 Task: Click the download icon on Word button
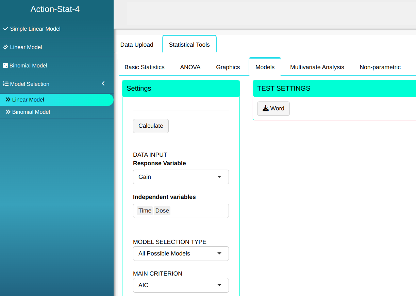(x=266, y=108)
